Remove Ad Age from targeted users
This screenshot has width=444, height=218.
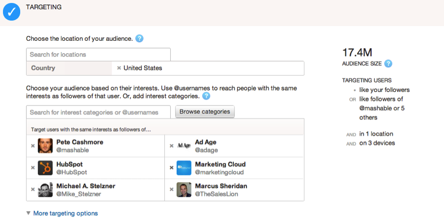tap(171, 146)
